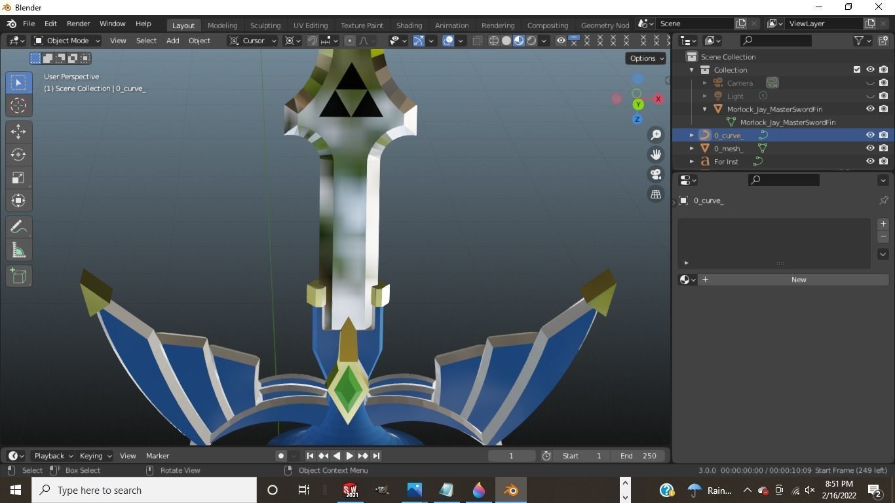Click the hand pan view icon
The image size is (895, 503).
[x=656, y=155]
